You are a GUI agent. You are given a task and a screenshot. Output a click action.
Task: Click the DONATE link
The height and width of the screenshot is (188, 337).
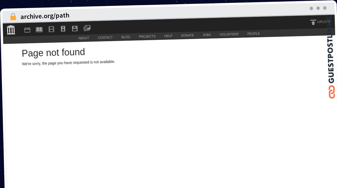tap(188, 35)
